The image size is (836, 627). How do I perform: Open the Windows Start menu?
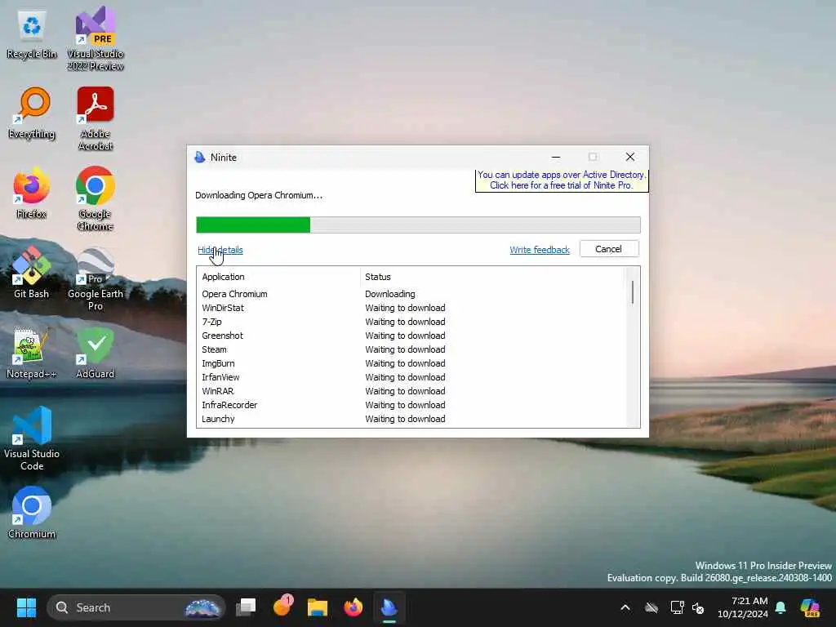(x=26, y=607)
